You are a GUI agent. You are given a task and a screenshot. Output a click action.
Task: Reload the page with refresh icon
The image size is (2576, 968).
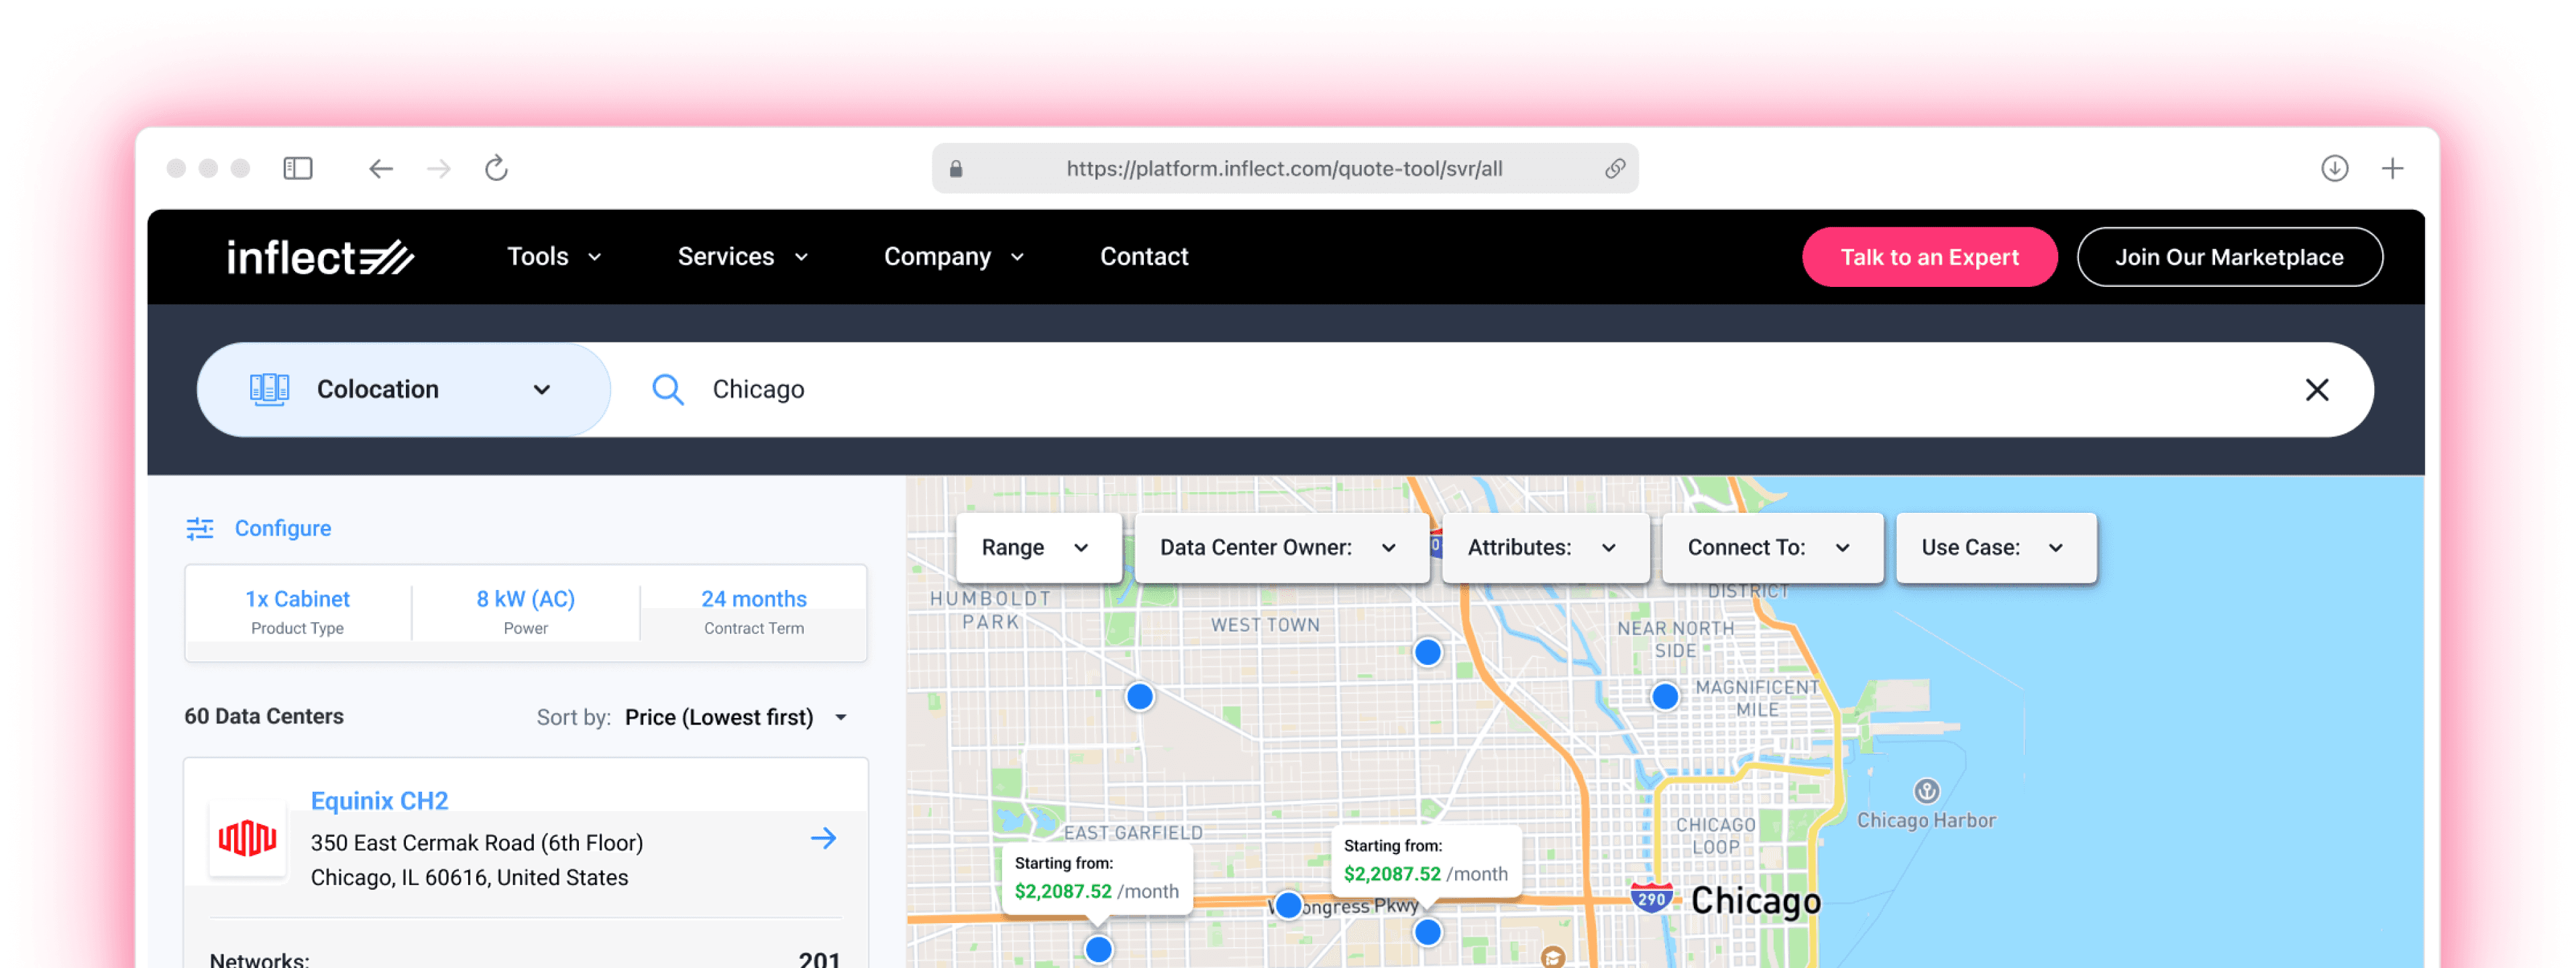496,168
